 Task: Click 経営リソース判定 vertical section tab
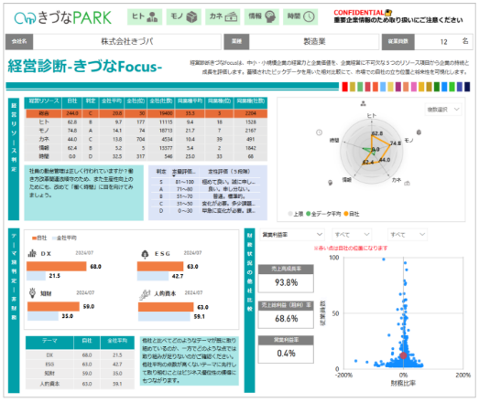tap(14, 159)
